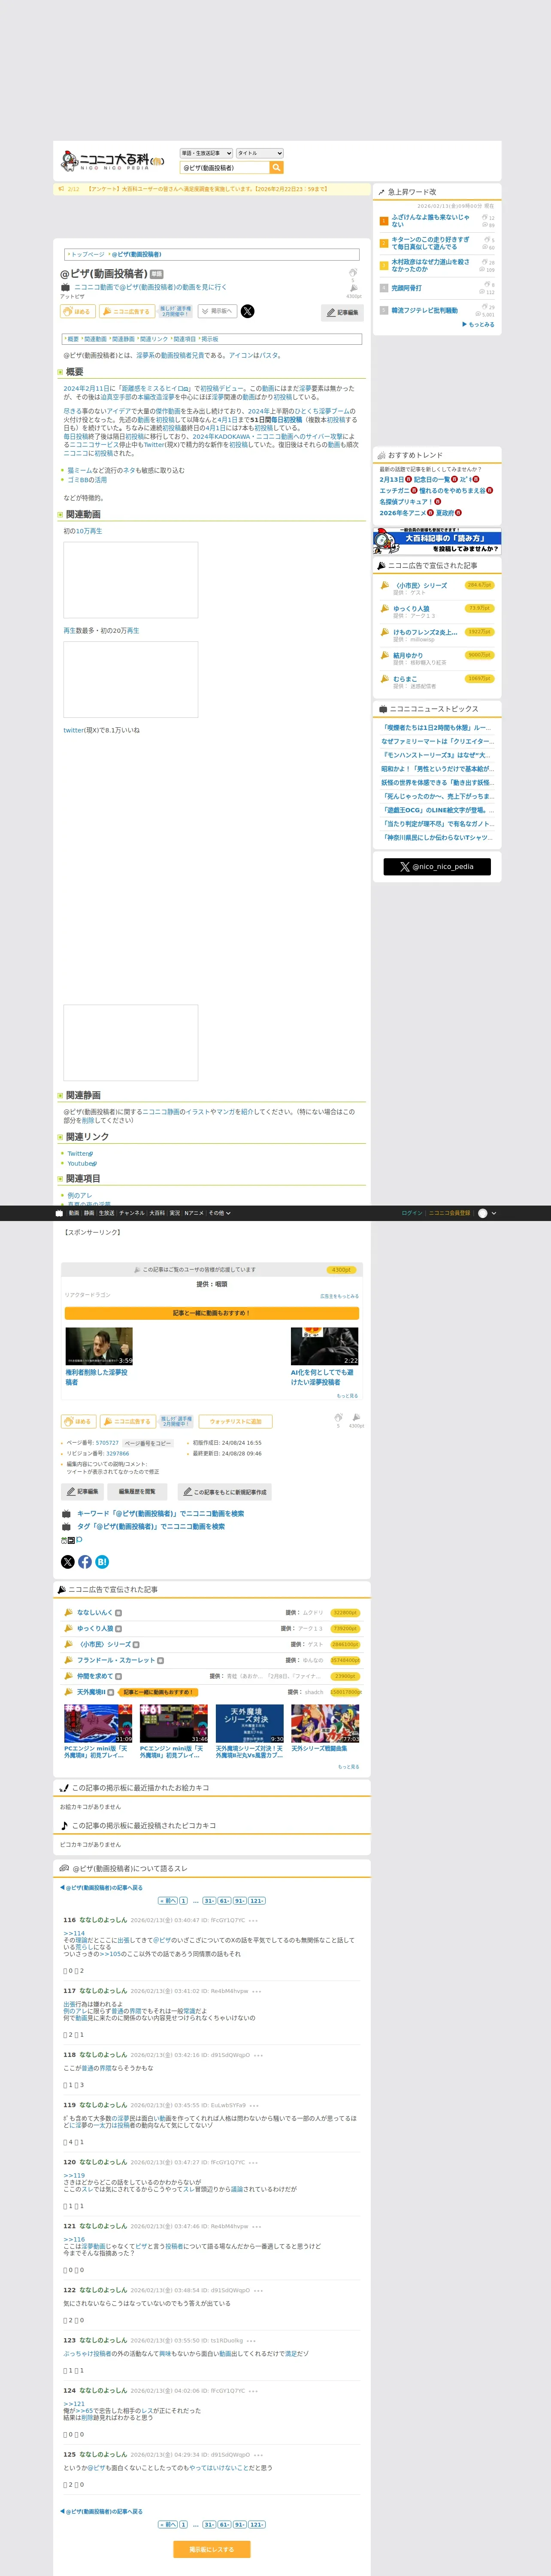The width and height of the screenshot is (551, 2576).
Task: Click the X share icon next to Facebook
Action: [68, 1562]
